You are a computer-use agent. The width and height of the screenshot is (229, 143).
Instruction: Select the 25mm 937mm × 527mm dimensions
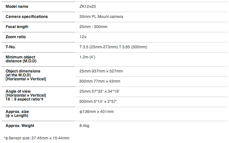[x=101, y=71]
